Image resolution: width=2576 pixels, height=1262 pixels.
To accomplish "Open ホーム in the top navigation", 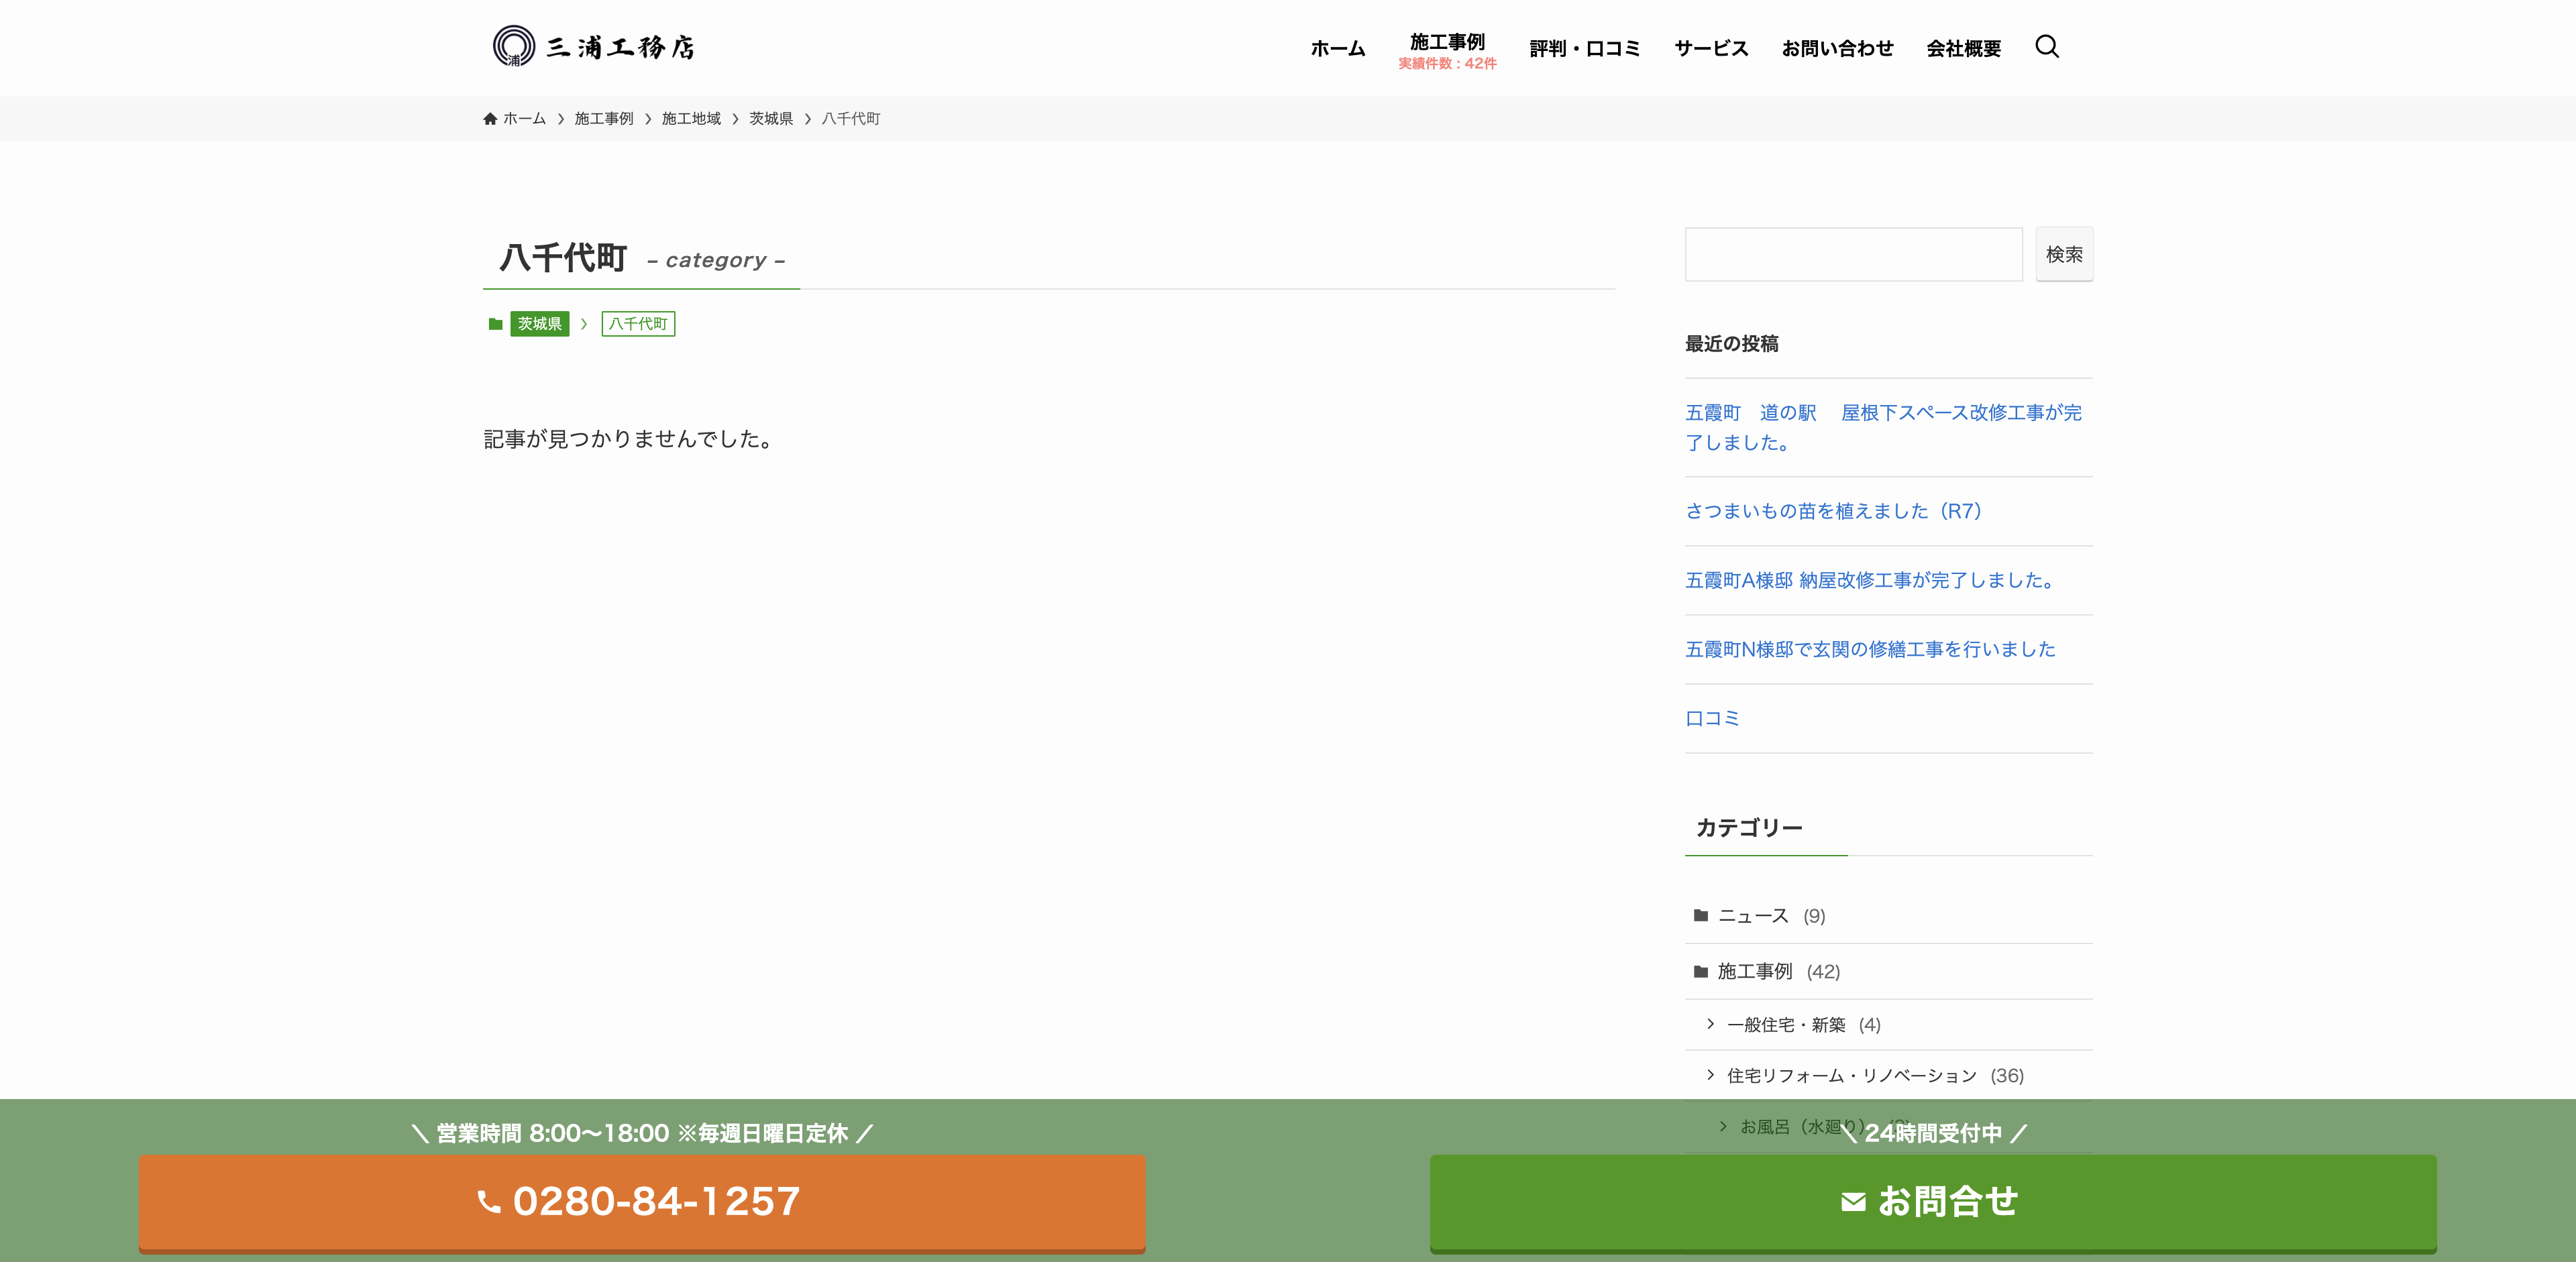I will [1337, 48].
